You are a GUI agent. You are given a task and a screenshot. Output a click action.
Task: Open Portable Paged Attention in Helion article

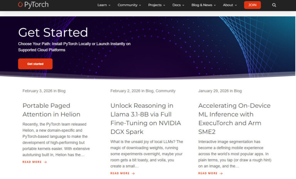(51, 110)
